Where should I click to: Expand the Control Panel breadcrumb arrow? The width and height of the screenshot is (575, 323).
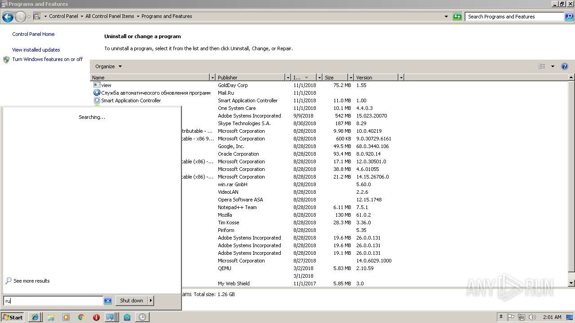click(81, 16)
